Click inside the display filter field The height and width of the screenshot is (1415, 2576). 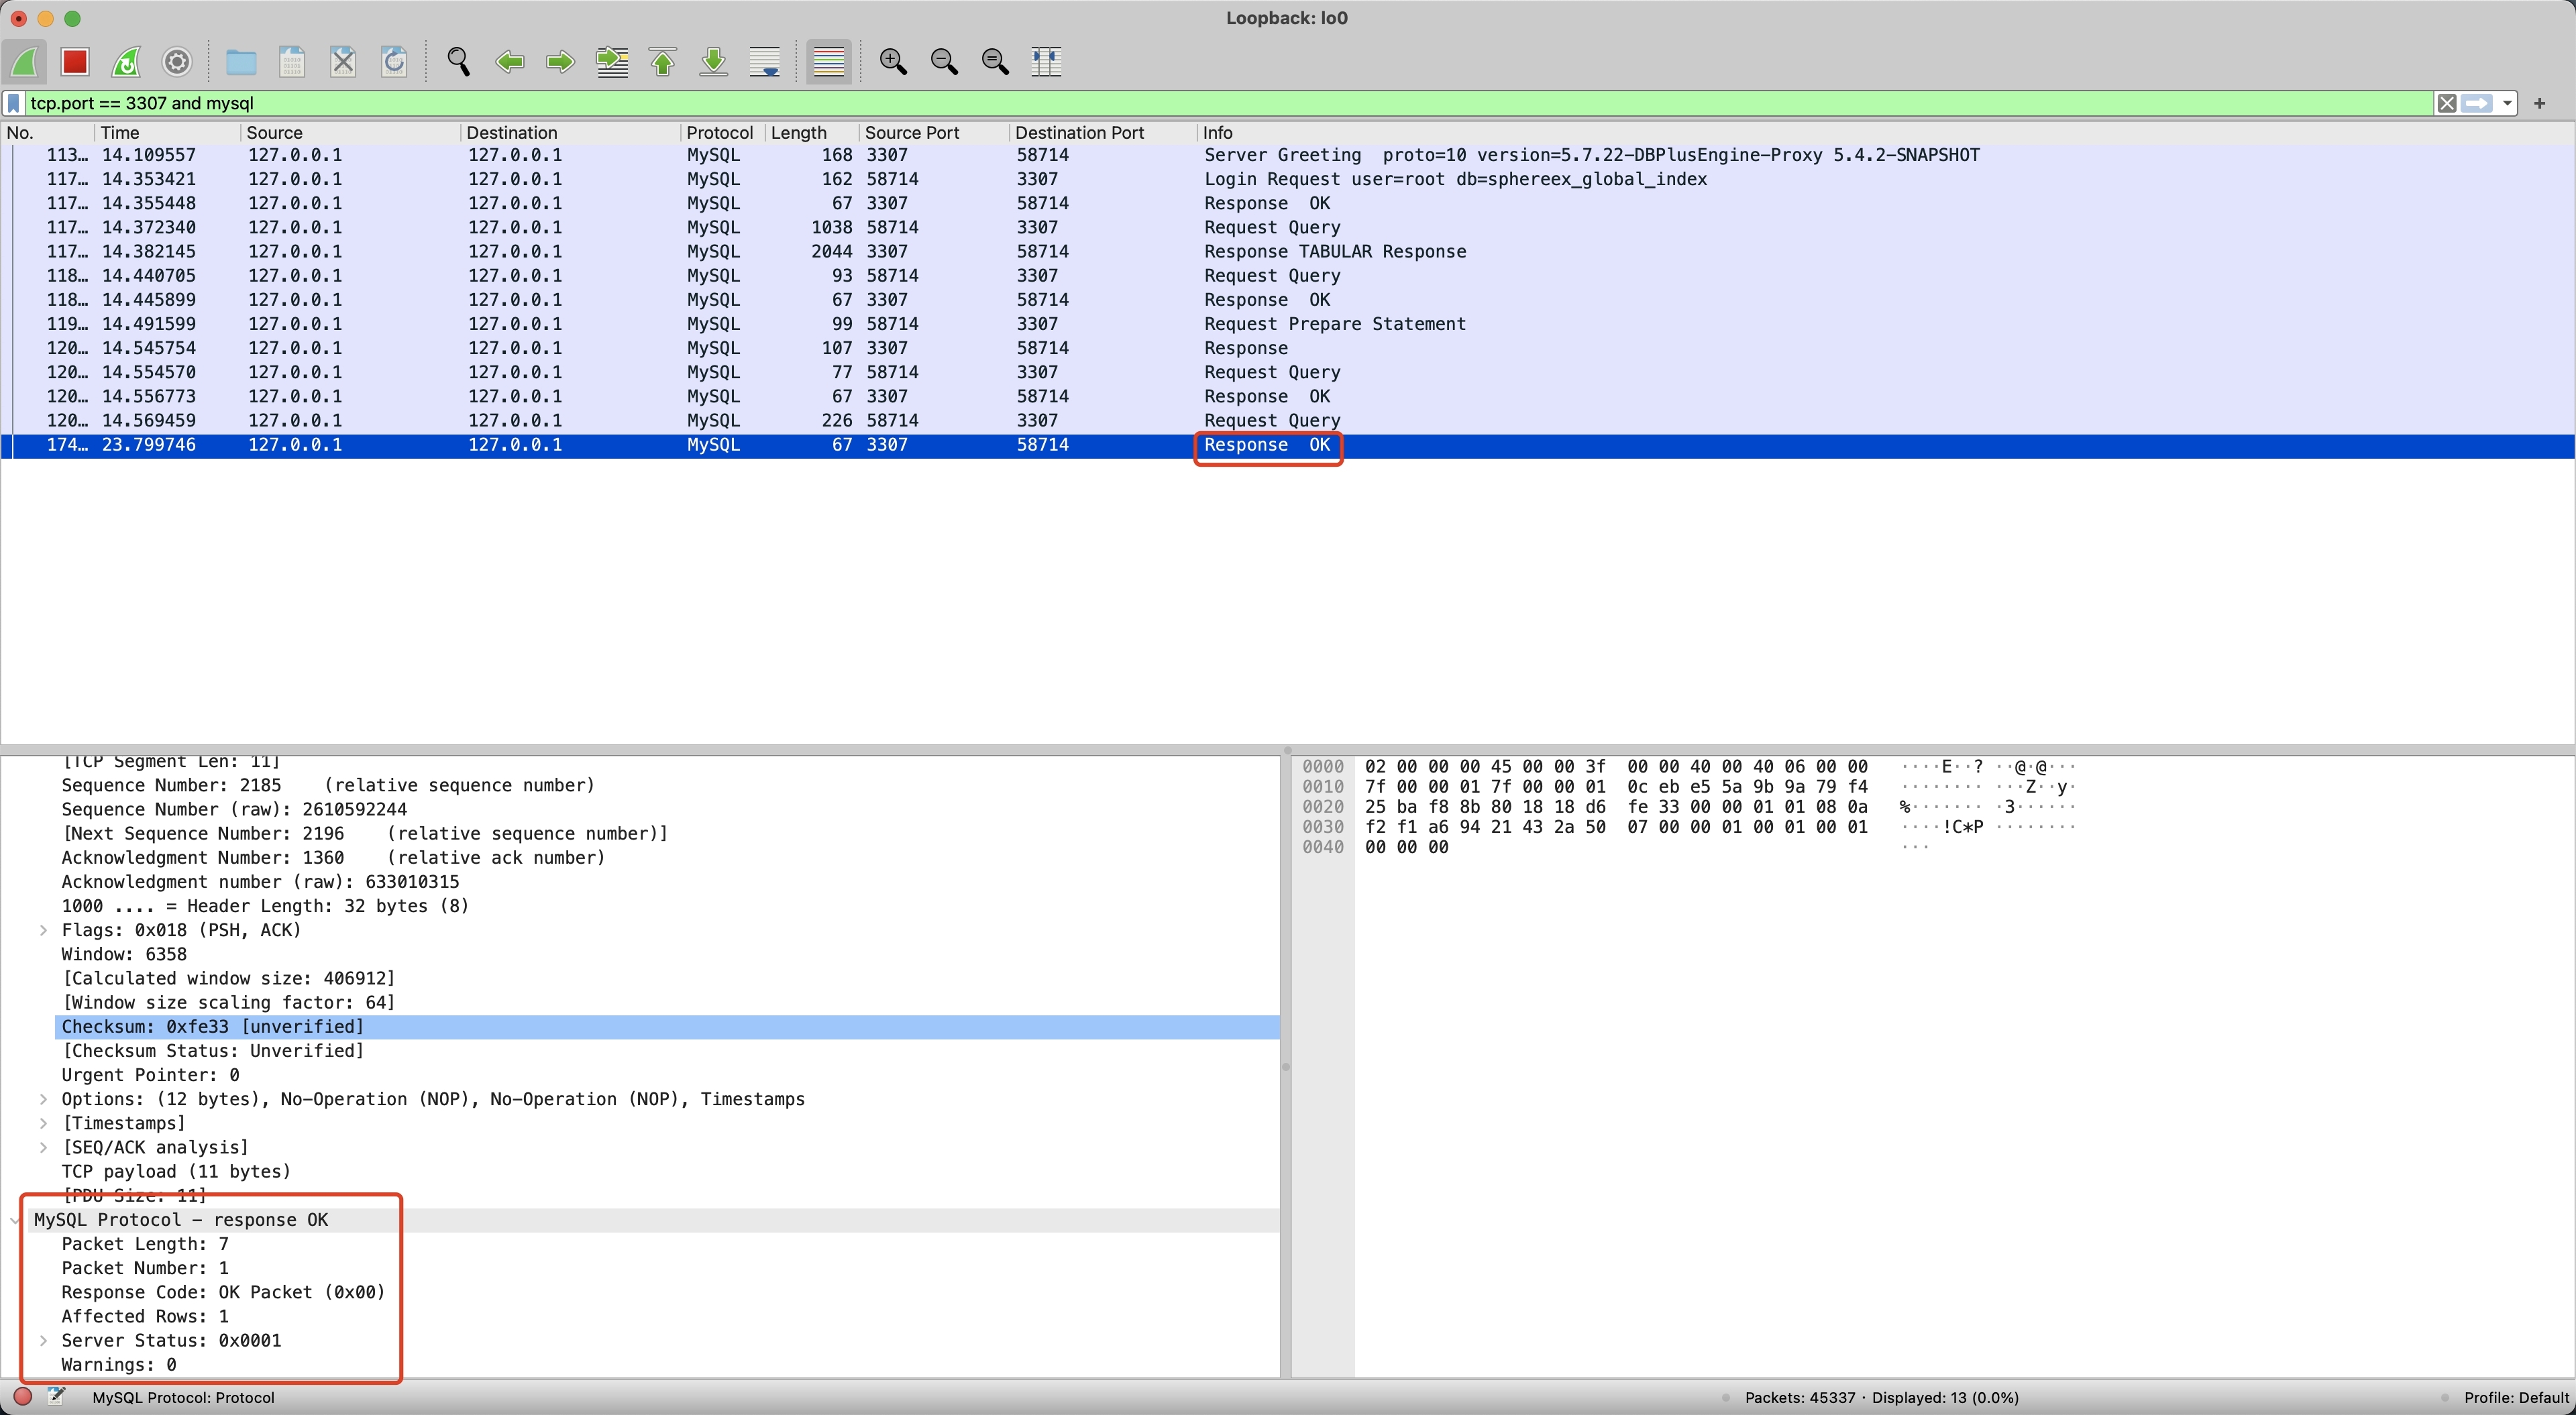(x=1200, y=103)
